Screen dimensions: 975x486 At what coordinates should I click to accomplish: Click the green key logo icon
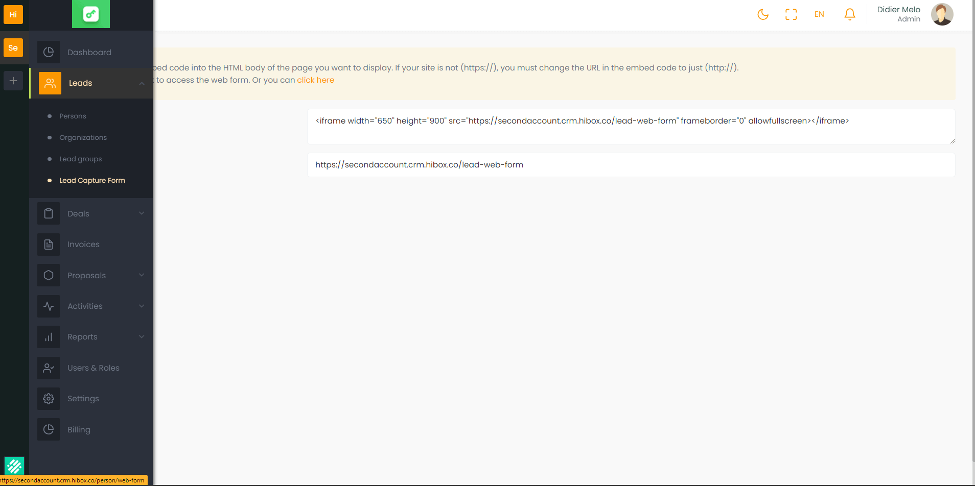pos(91,14)
